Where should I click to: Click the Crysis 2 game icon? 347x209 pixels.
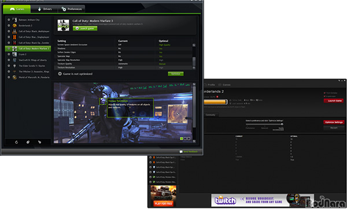tap(14, 54)
